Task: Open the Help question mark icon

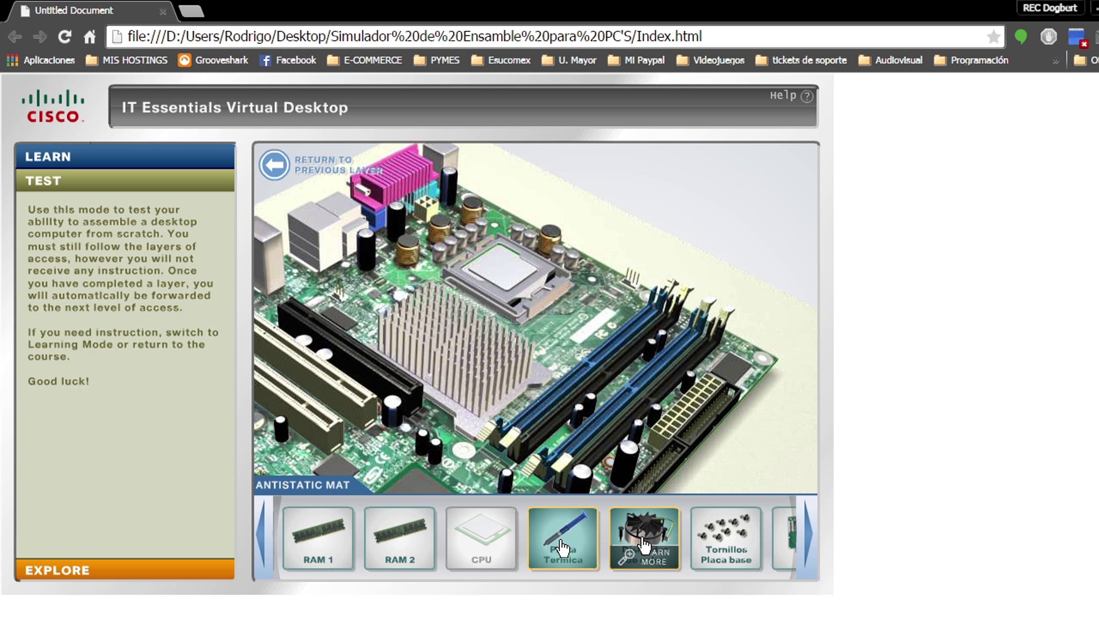Action: tap(807, 96)
